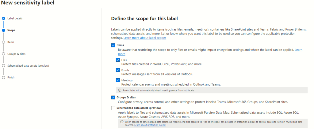This screenshot has height=129, width=314.
Task: Open Learn more about label scopes link
Action: [x=145, y=38]
